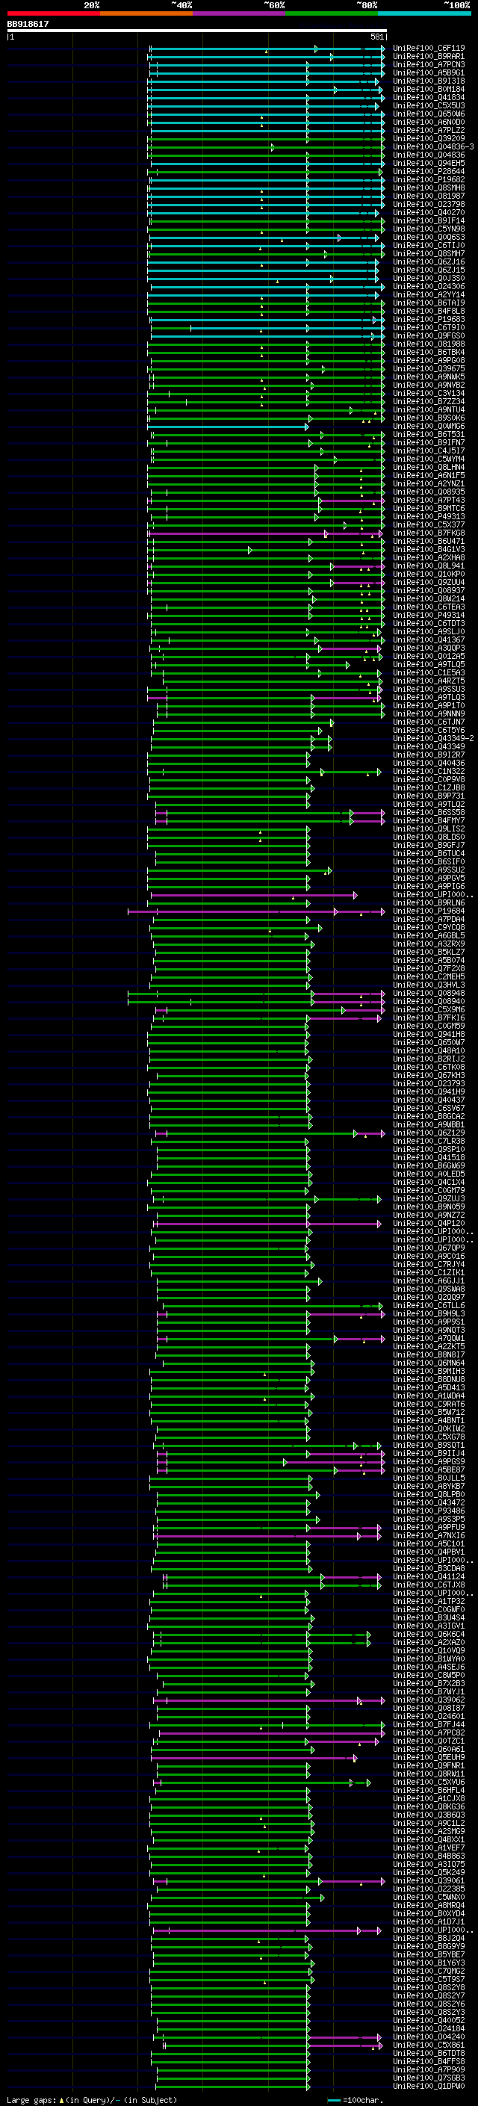The height and width of the screenshot is (2106, 478).
Task: Open the UniRef100_Q41834 entry
Action: pos(429,97)
